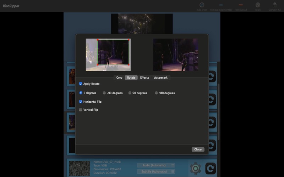Viewport: 284px width, 177px height.
Task: Select the 0 degrees radio button
Action: (x=81, y=93)
